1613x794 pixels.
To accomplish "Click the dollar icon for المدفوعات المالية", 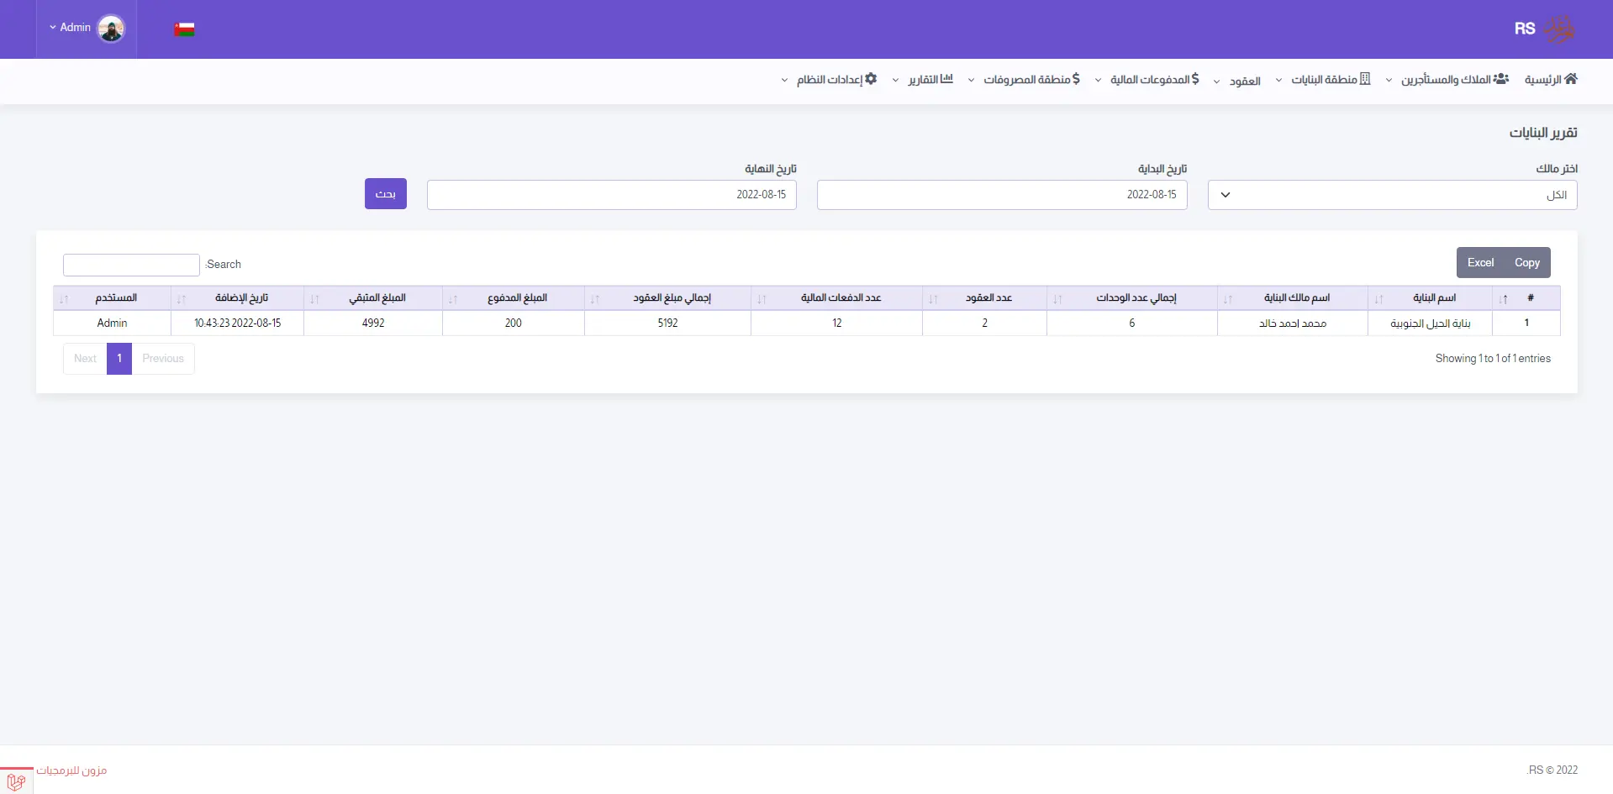I will click(1195, 79).
